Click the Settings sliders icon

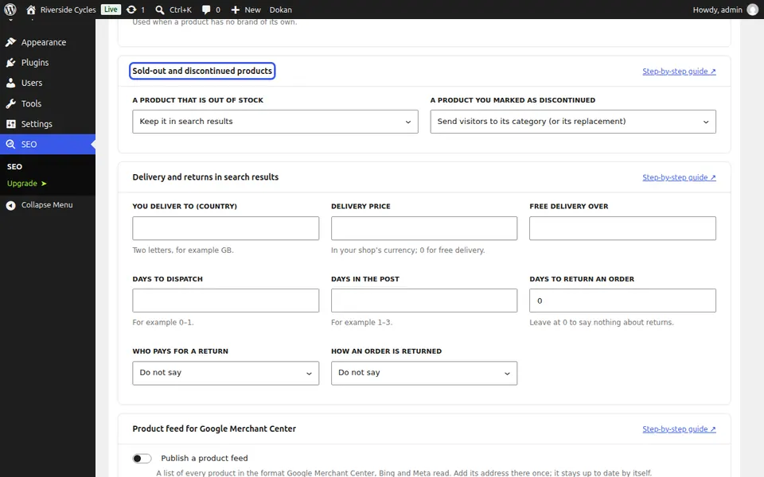pos(10,124)
